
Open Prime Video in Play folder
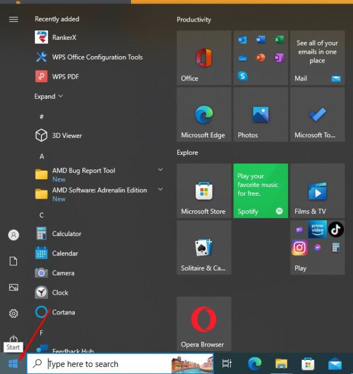coord(317,230)
